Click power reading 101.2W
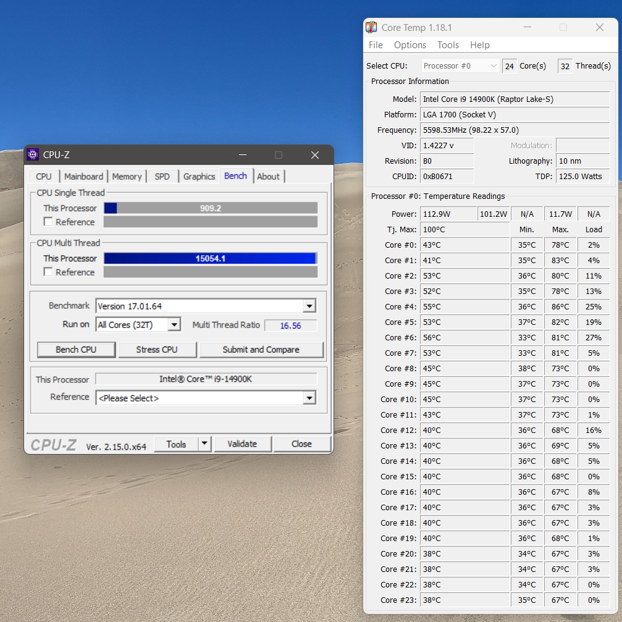 494,214
